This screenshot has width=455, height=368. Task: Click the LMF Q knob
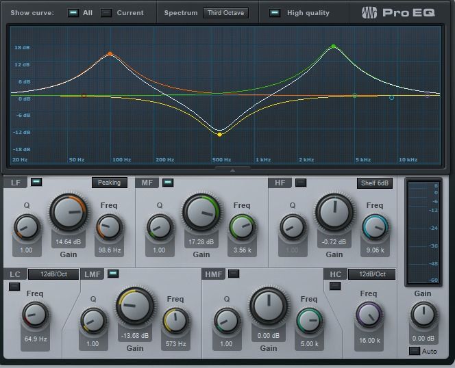click(x=93, y=321)
